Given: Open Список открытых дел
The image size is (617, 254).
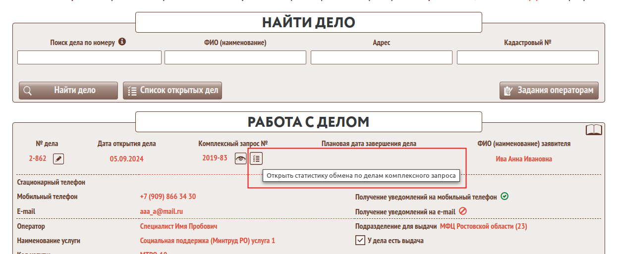Looking at the screenshot, I should click(172, 91).
